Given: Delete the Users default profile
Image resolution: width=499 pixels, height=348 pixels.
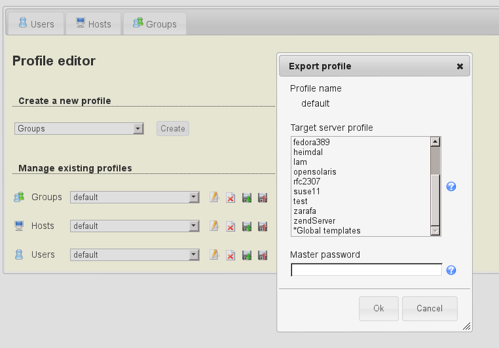Looking at the screenshot, I should tap(231, 255).
